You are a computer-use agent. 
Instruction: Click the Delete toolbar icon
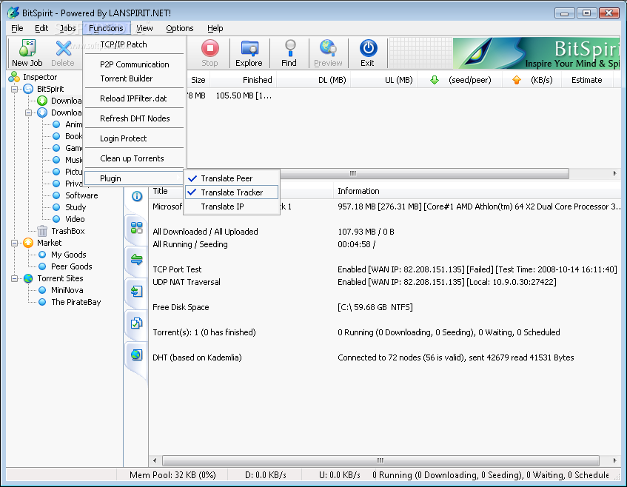pyautogui.click(x=63, y=48)
